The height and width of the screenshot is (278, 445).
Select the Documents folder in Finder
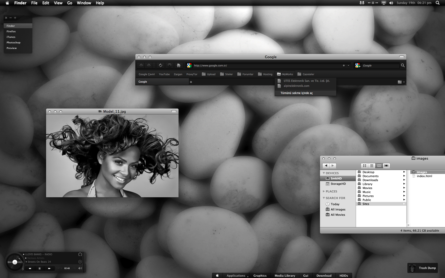[x=381, y=176]
